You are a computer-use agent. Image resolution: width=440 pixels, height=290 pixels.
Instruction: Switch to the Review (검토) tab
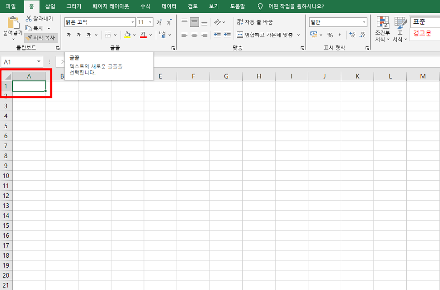(193, 6)
